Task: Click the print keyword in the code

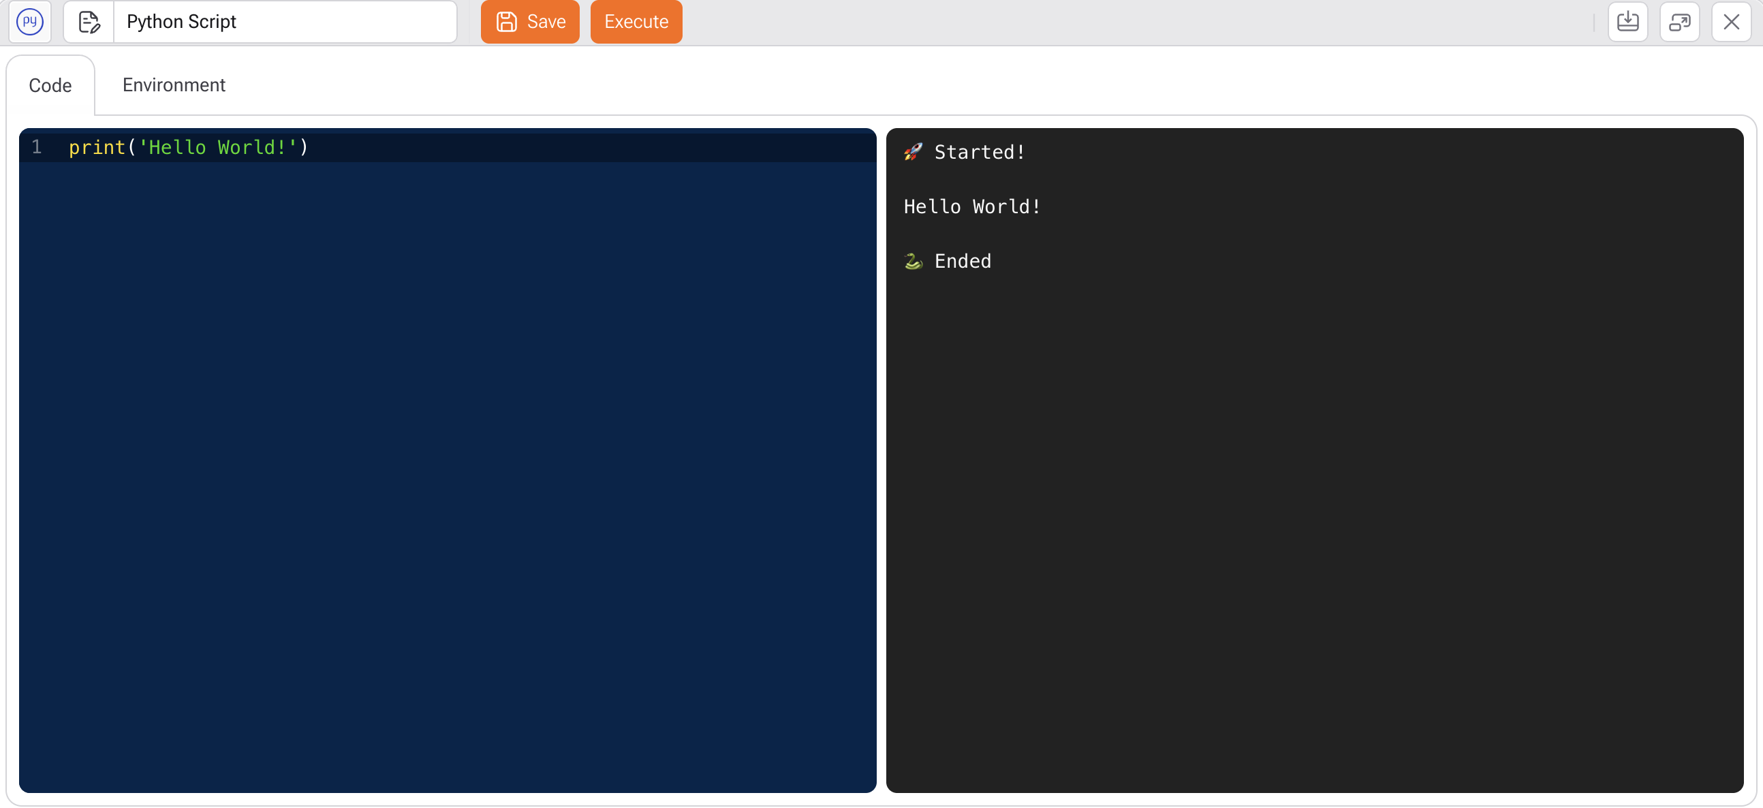Action: (97, 147)
